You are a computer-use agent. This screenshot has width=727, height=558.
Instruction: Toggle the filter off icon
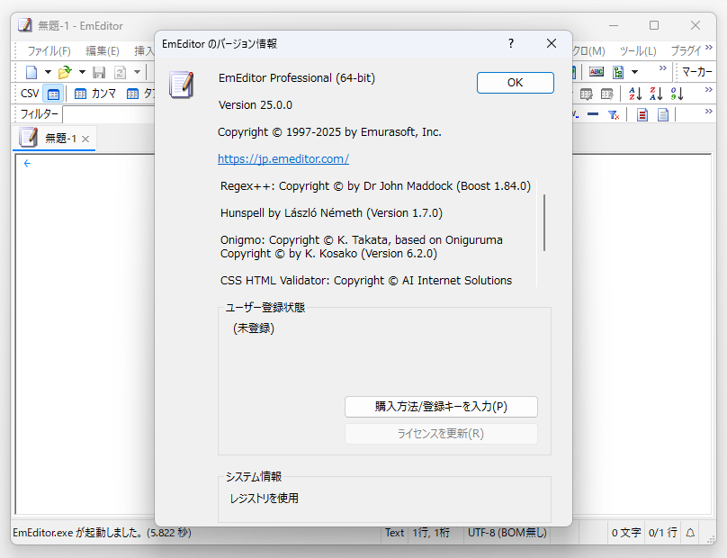click(614, 113)
